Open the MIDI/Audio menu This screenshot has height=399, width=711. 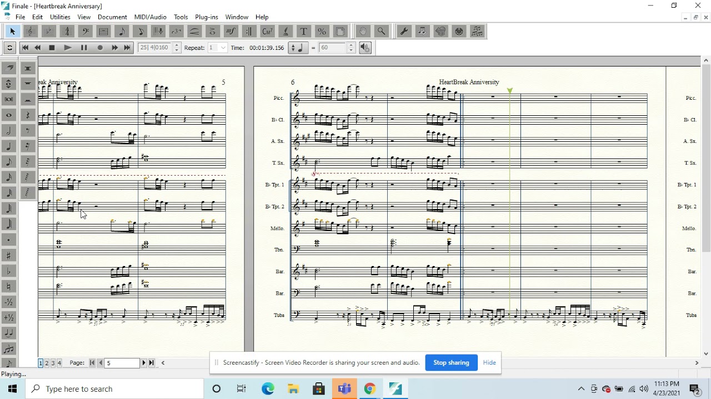tap(151, 17)
